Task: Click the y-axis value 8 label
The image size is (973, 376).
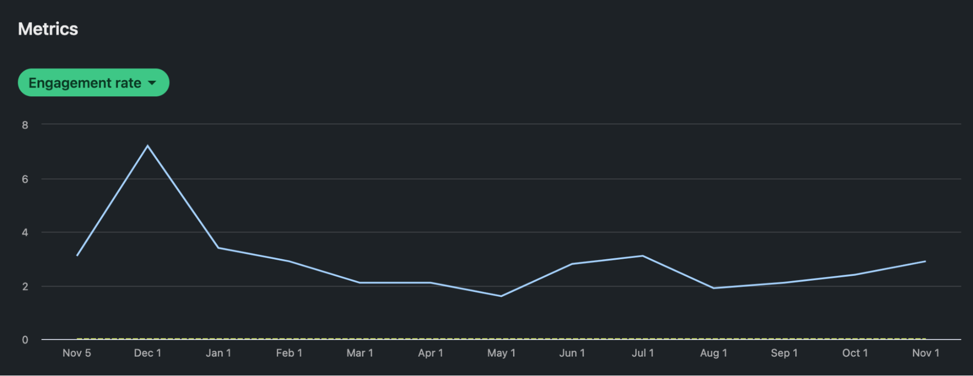Action: 25,125
